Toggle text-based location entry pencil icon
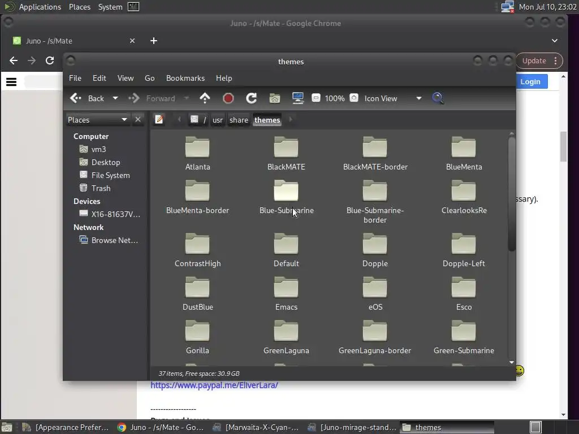This screenshot has width=579, height=434. [x=159, y=120]
